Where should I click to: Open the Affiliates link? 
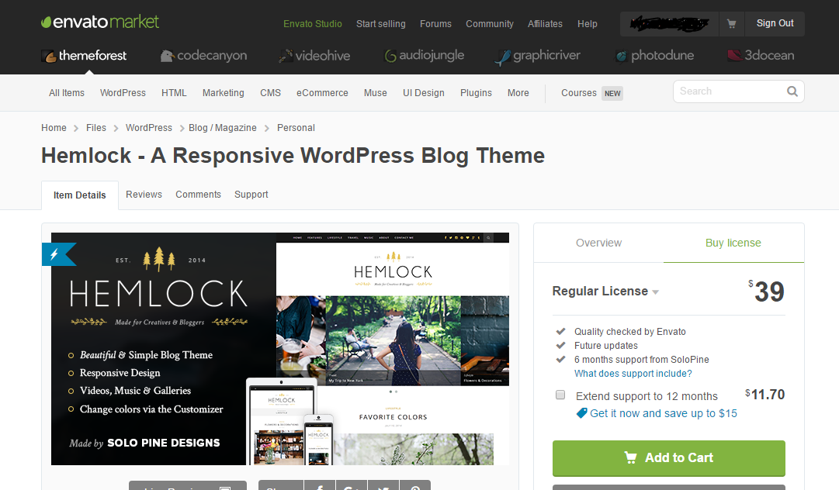[x=545, y=24]
